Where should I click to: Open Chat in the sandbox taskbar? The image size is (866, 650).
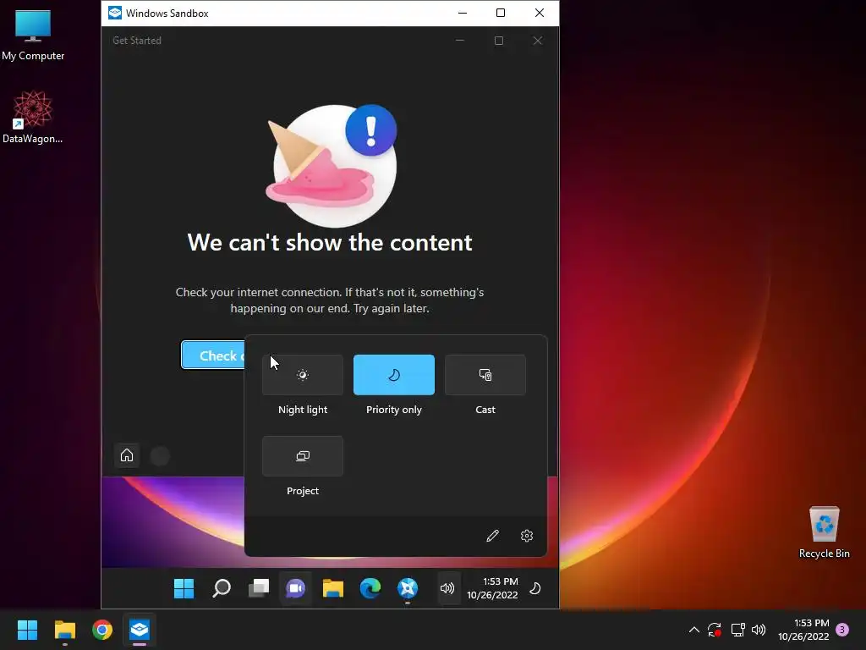[295, 588]
